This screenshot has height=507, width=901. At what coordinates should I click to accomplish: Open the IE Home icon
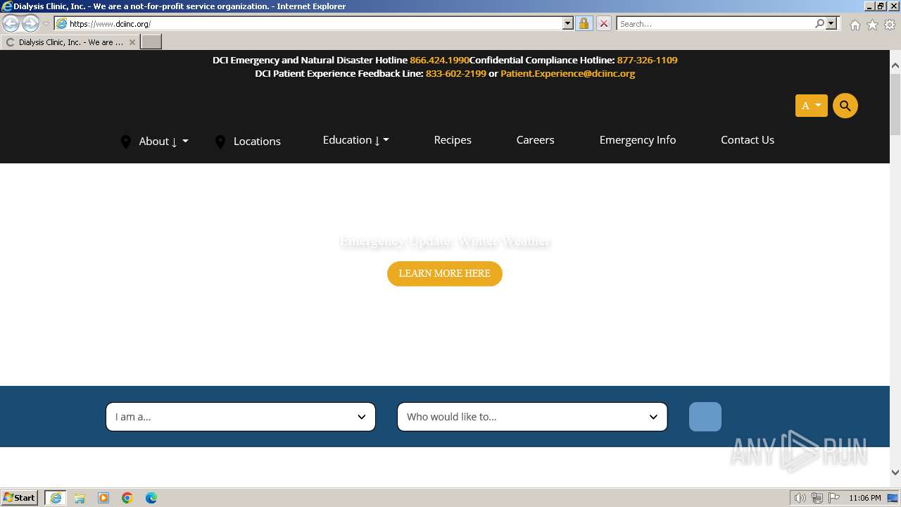855,25
